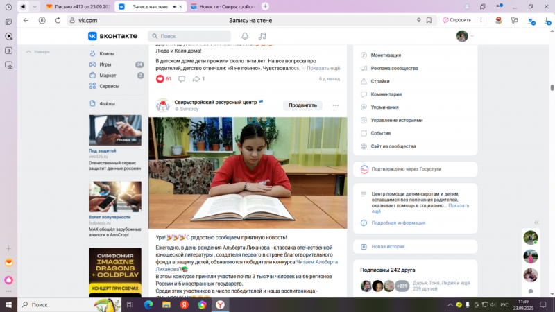Switch to Письмо «417 tab
Image resolution: width=555 pixels, height=312 pixels.
coord(79,7)
